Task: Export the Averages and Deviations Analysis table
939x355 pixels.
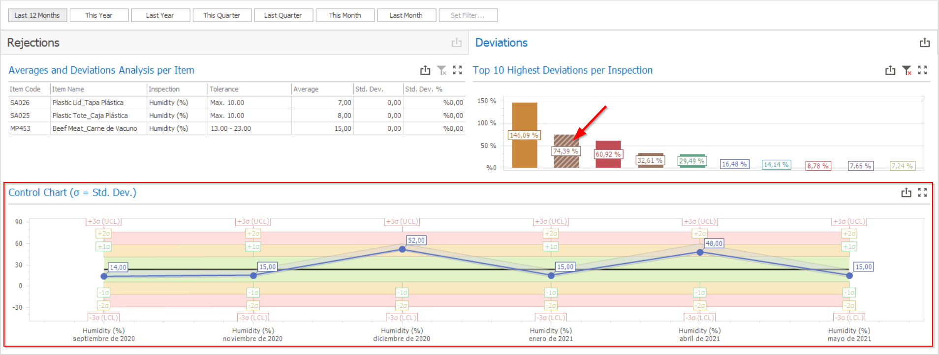Action: pyautogui.click(x=425, y=70)
